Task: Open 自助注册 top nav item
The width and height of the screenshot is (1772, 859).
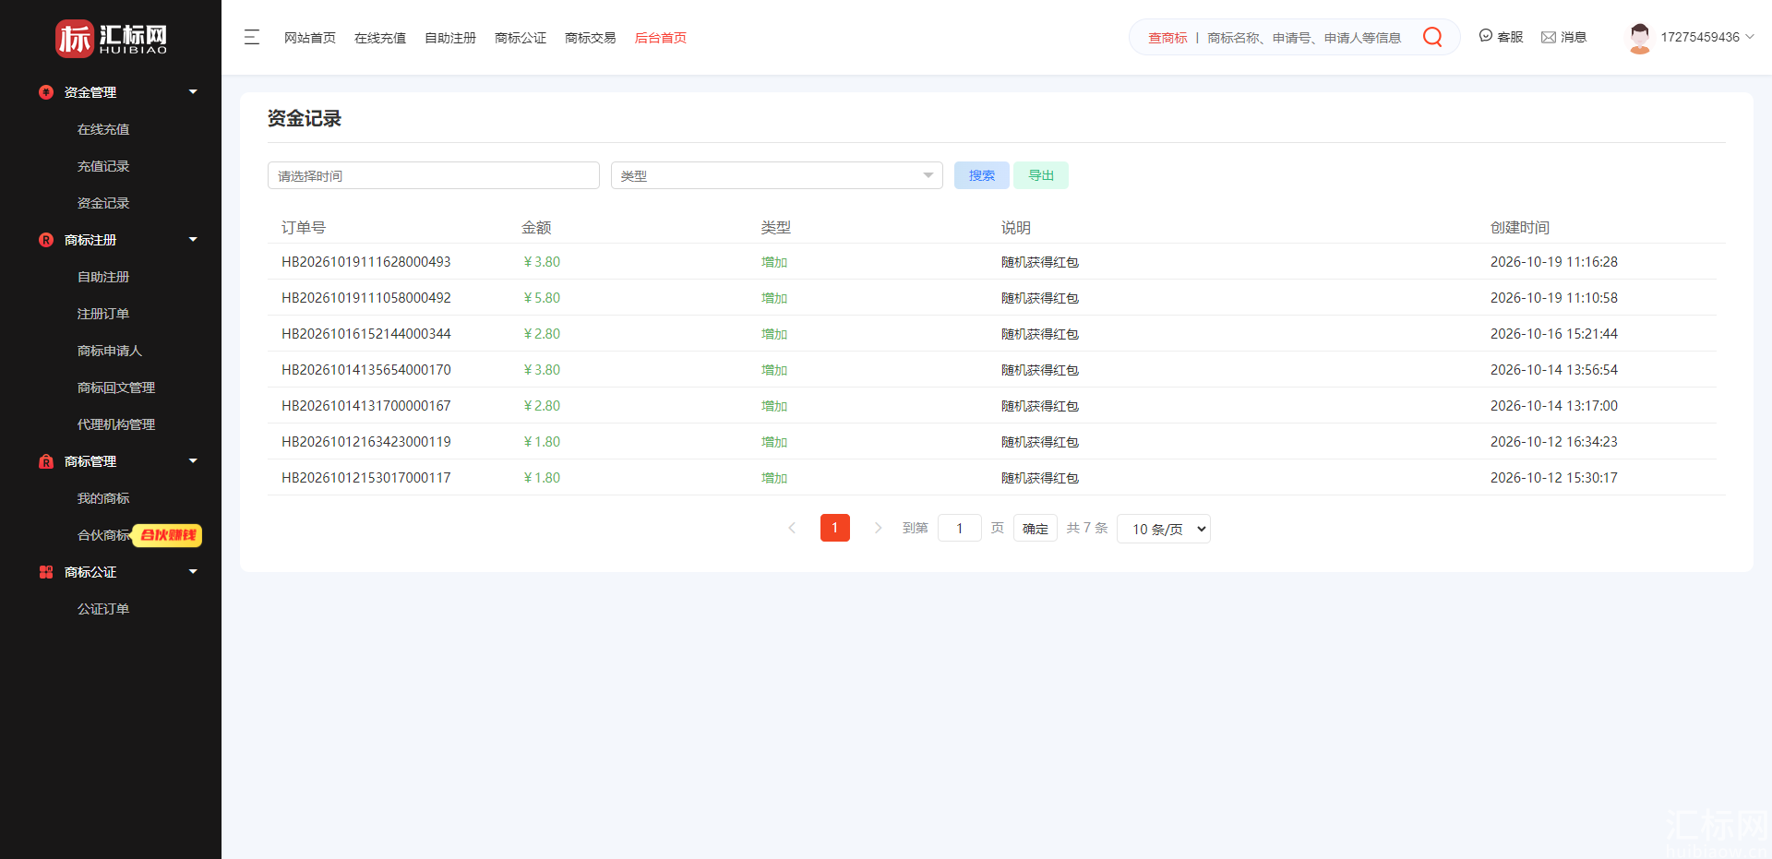Action: pyautogui.click(x=450, y=38)
